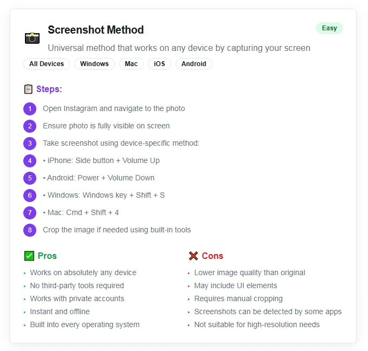
Task: Select the All Devices tag
Action: [x=47, y=64]
